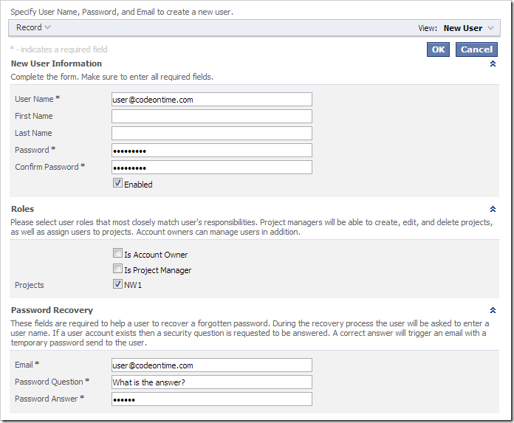Viewport: 514px width, 423px height.
Task: Collapse the Password Recovery section
Action: pos(493,311)
